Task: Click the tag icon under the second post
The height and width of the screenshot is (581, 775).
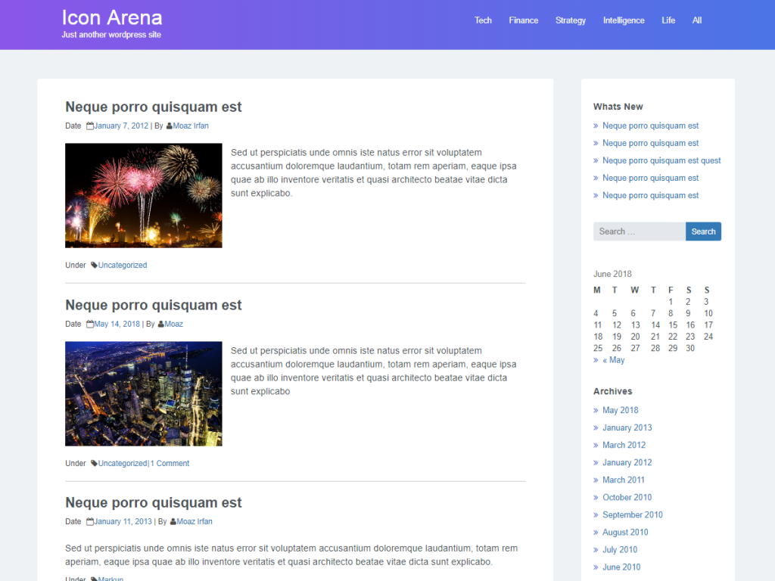Action: point(93,463)
